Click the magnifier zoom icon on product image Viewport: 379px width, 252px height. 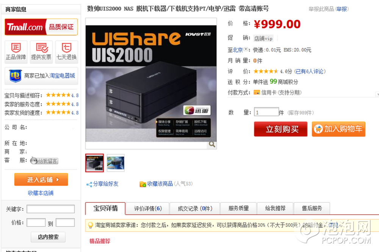(212, 145)
